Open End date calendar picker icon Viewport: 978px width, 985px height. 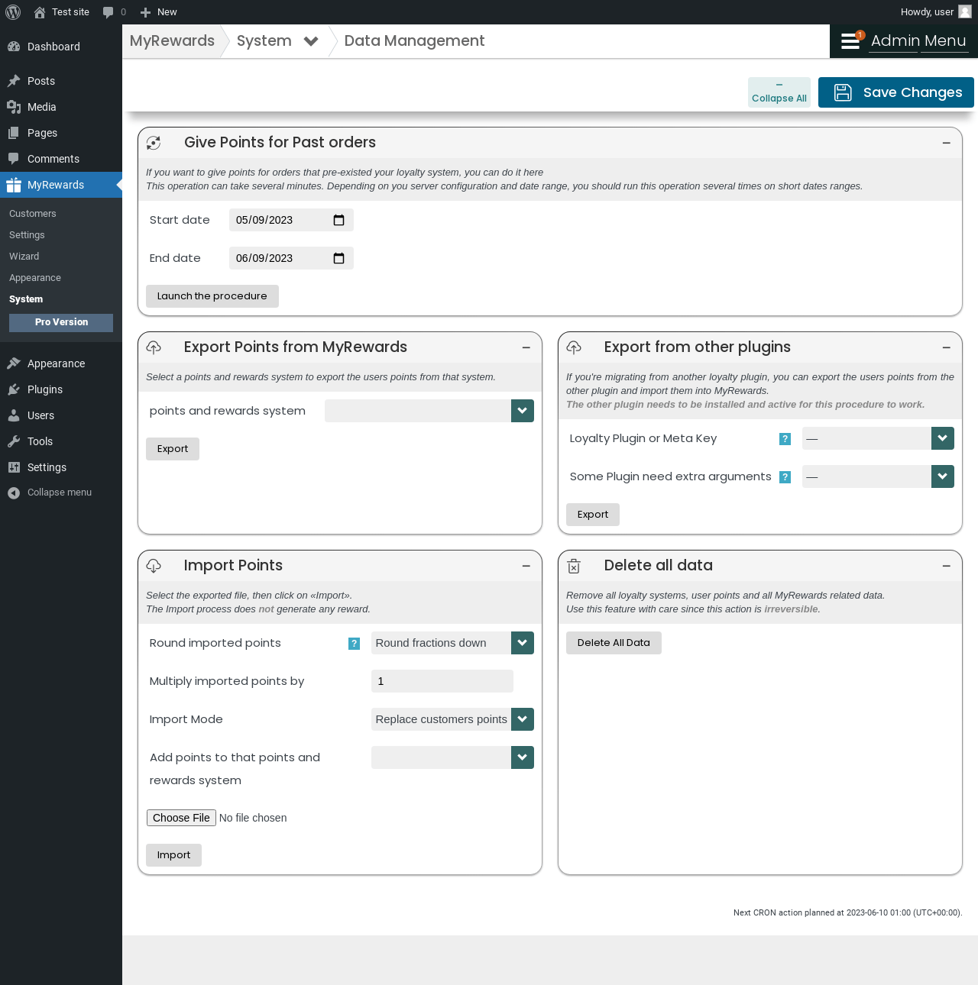click(339, 258)
